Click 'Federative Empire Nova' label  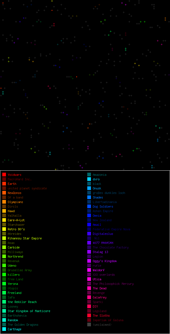112,229
